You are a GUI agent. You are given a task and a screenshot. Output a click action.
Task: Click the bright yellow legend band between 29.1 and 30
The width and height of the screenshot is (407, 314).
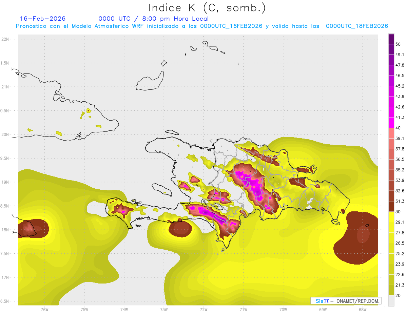pyautogui.click(x=391, y=217)
